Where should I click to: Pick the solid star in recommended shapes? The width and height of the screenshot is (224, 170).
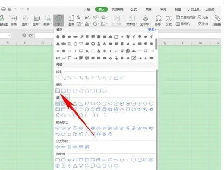click(x=146, y=58)
